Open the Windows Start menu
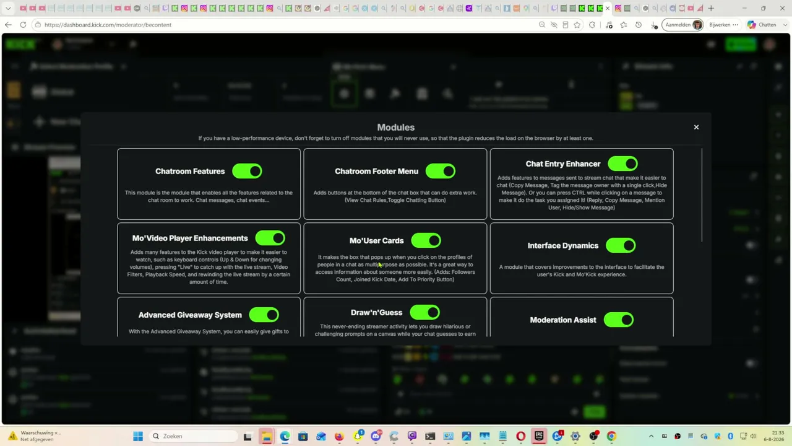 (x=138, y=436)
